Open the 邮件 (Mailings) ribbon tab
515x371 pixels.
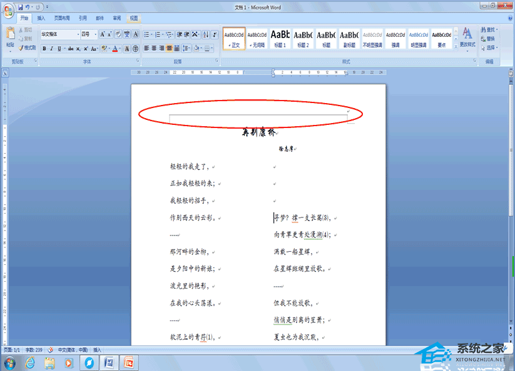coord(100,18)
